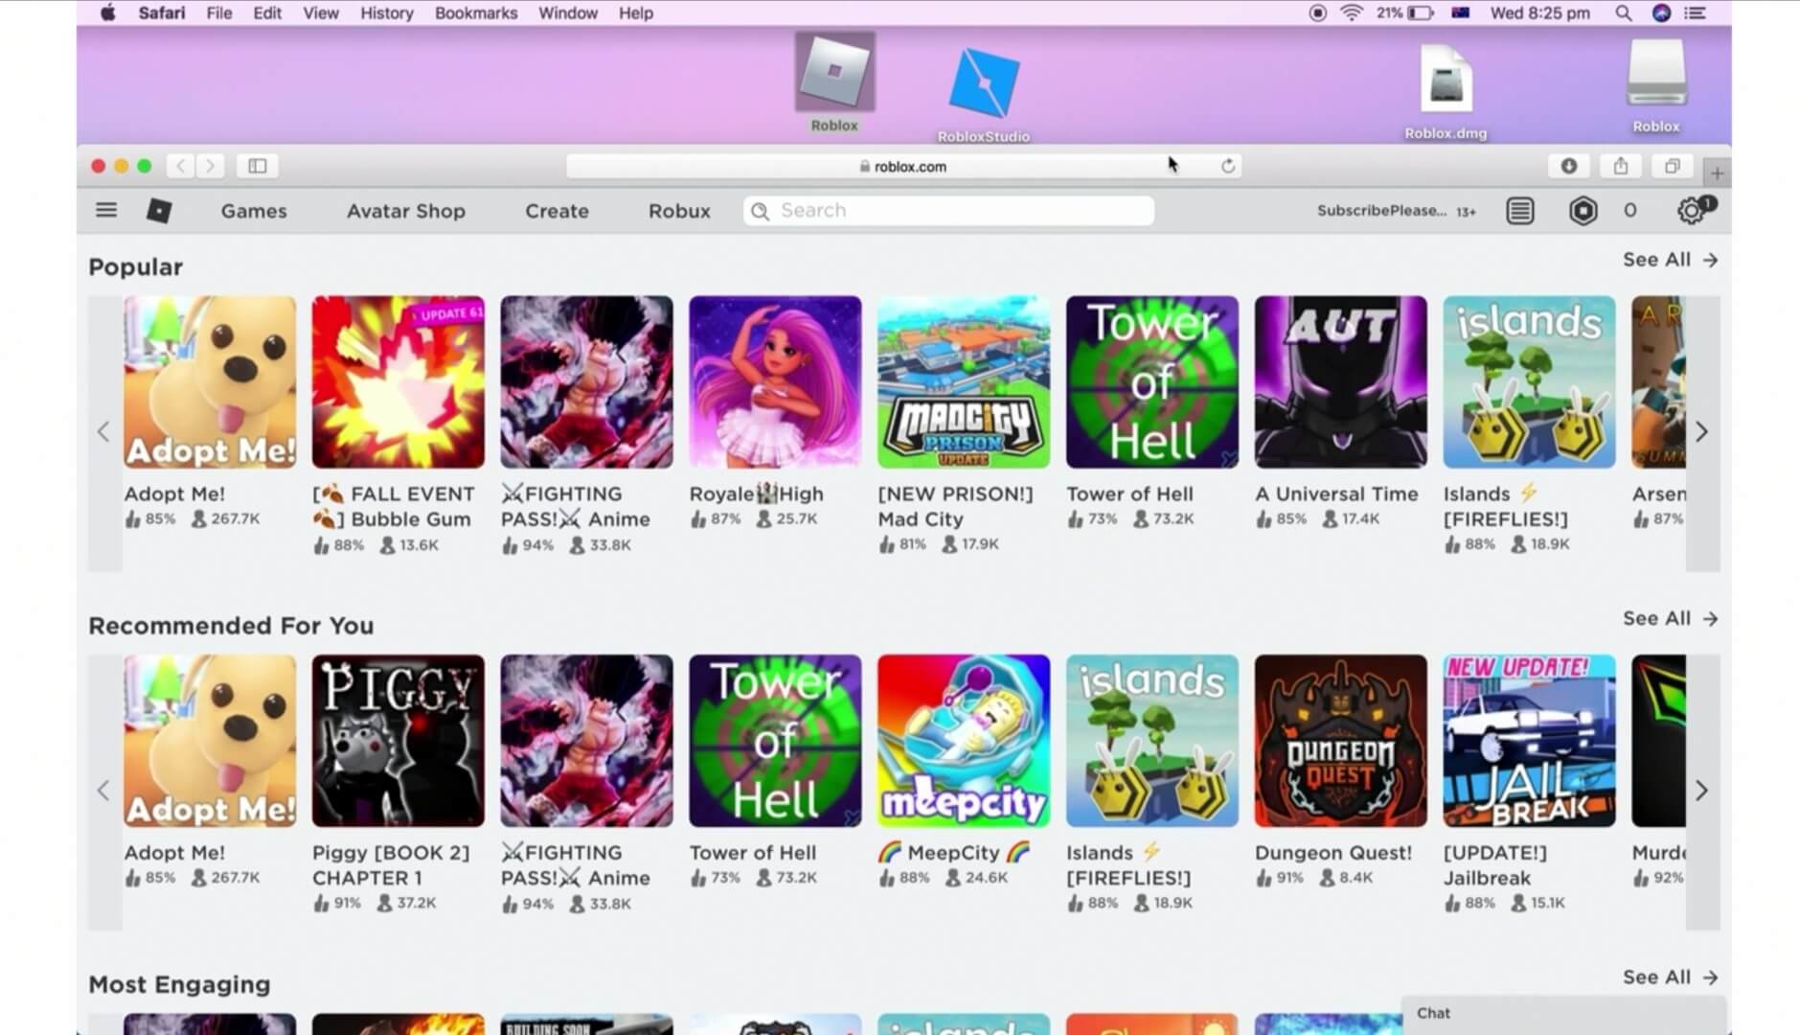1800x1035 pixels.
Task: Click the Wed 8:25 pm clock
Action: pos(1539,12)
